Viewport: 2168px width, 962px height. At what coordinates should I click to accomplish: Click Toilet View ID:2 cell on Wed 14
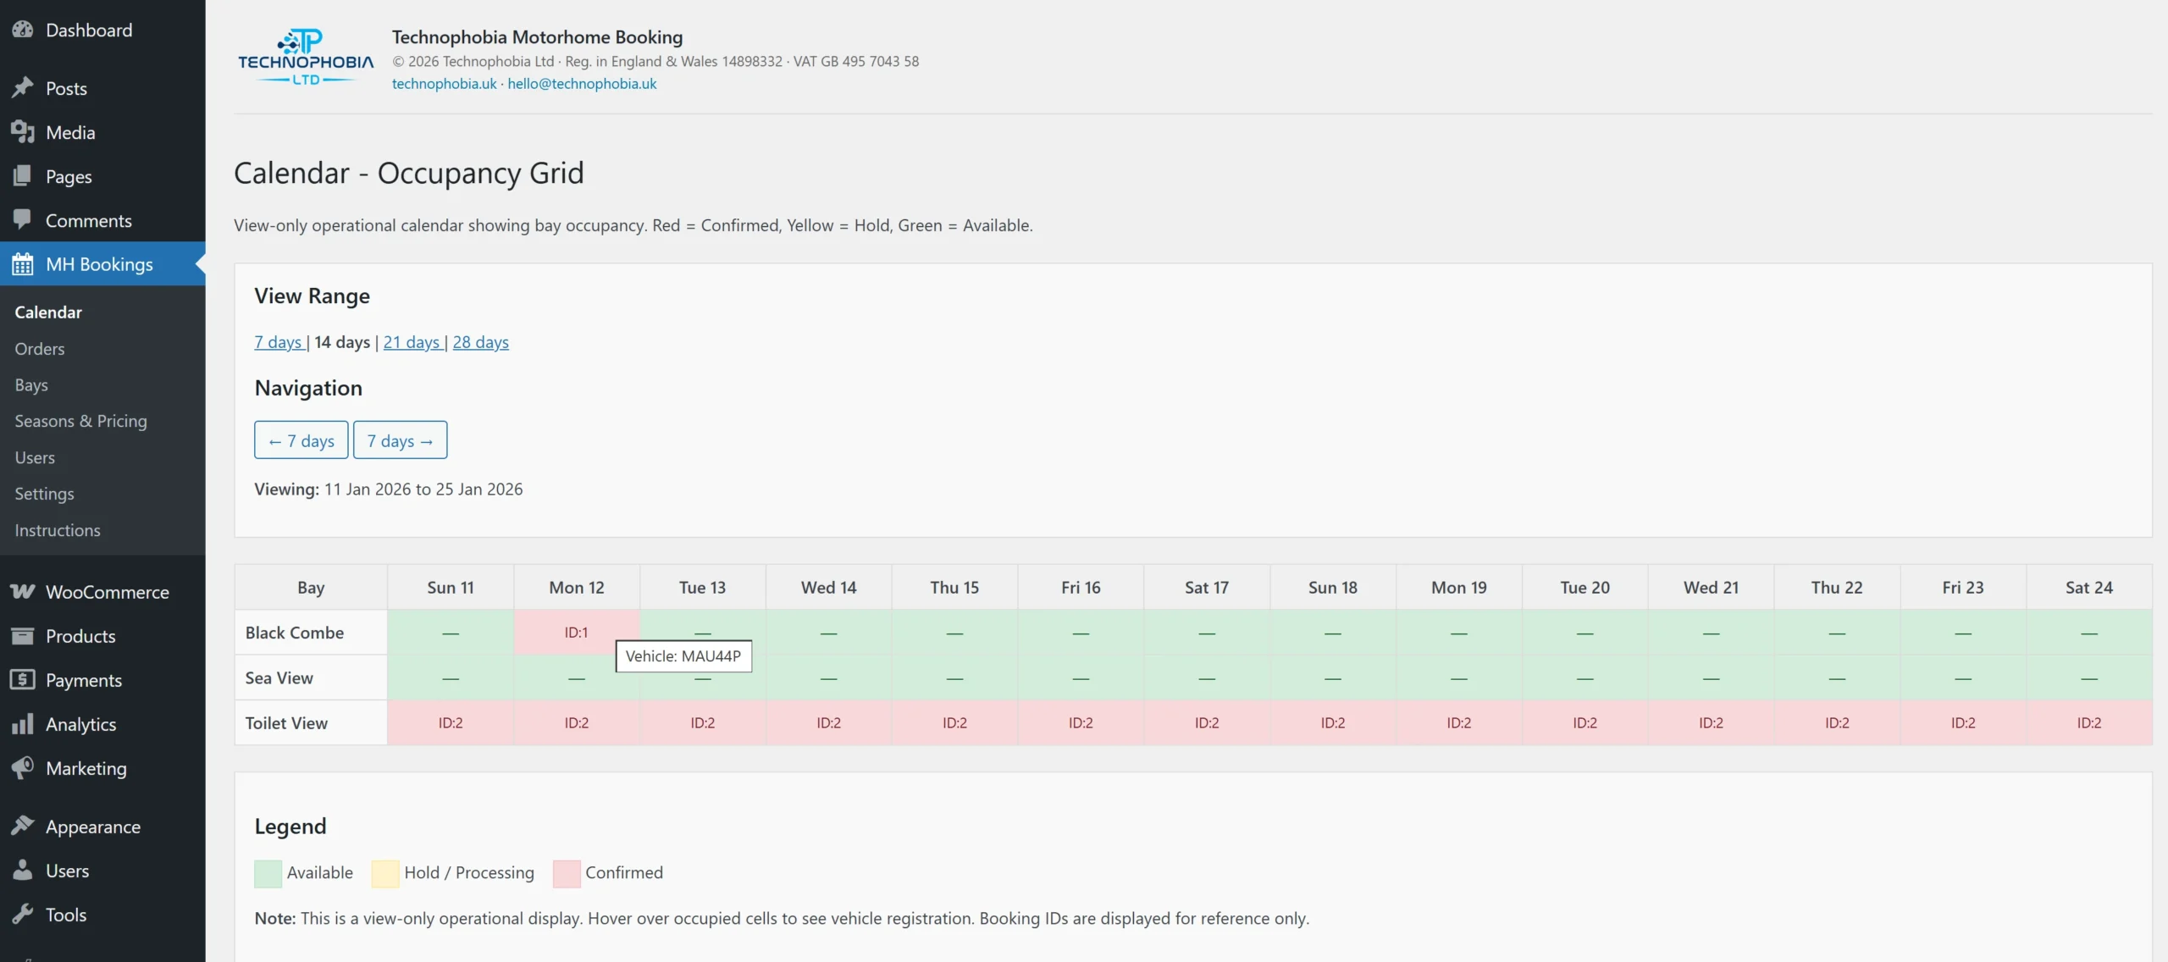coord(828,723)
